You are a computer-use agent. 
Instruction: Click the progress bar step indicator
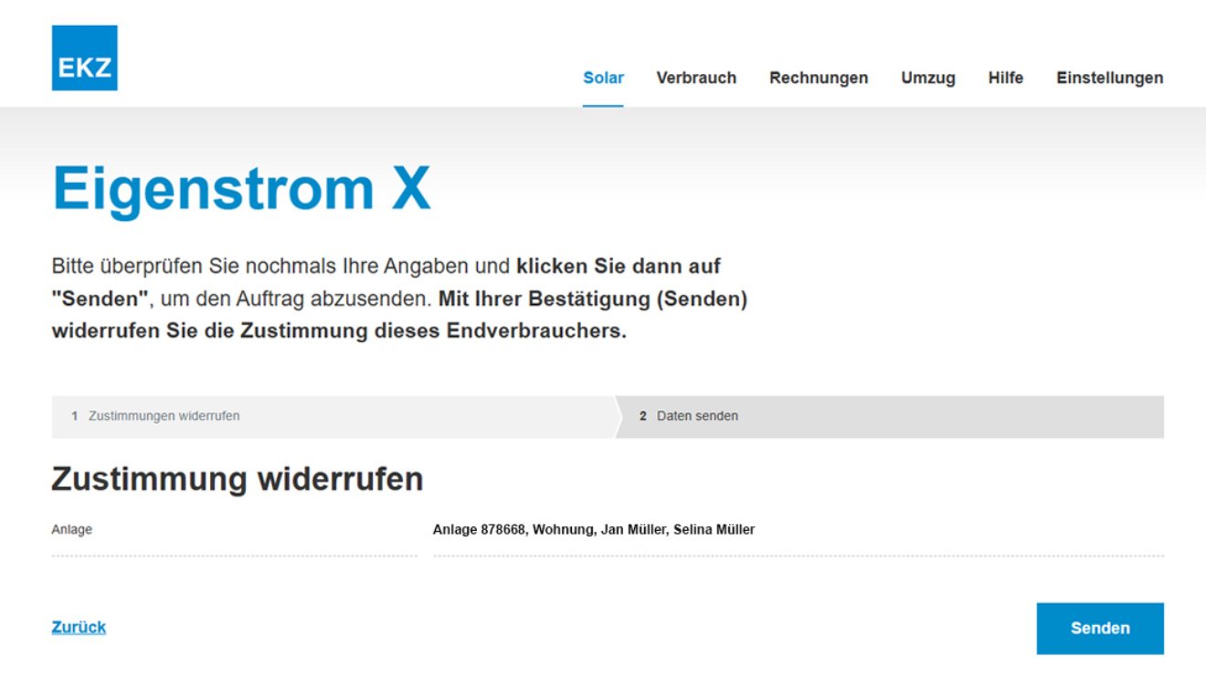coord(603,415)
